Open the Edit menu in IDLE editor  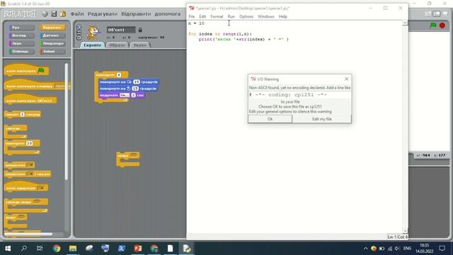coord(202,16)
